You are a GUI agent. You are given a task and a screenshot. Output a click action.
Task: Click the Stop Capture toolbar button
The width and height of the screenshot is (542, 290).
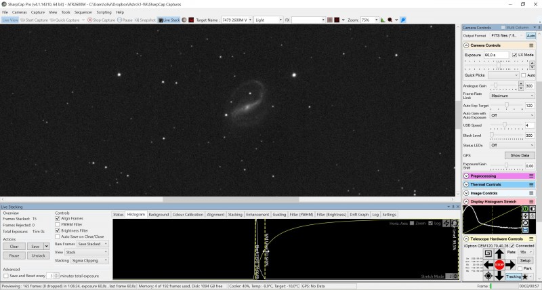click(101, 20)
